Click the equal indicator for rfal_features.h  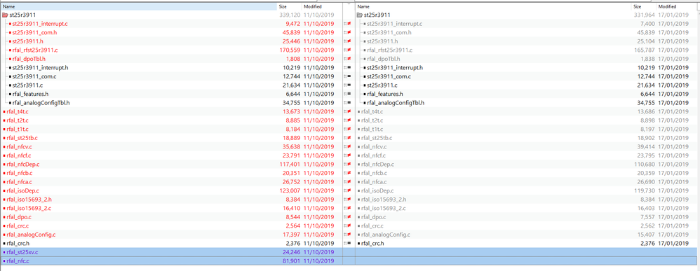349,94
